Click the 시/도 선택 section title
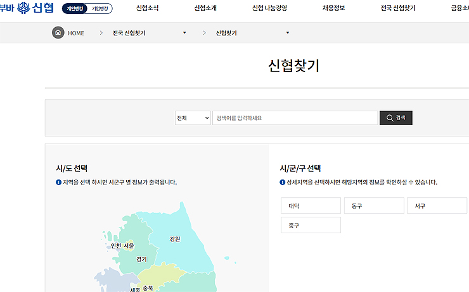Screen dimensions: 469x292 (72, 168)
